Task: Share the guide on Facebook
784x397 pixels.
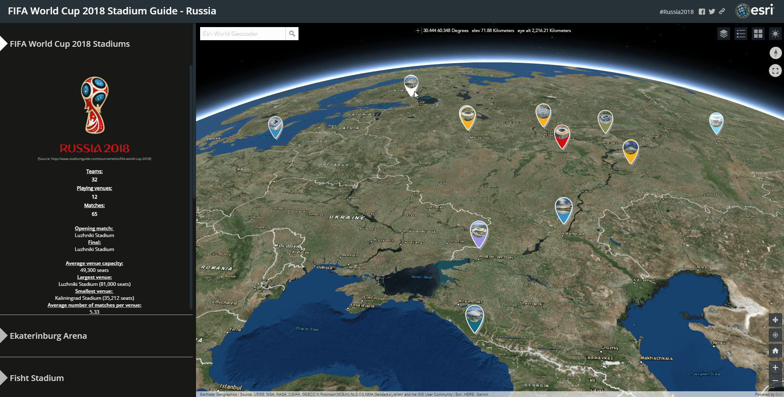Action: coord(702,11)
